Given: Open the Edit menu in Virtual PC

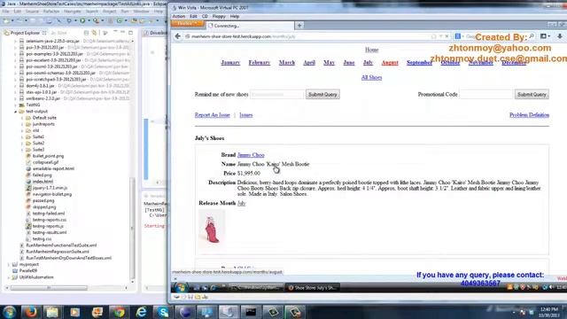Looking at the screenshot, I should coord(193,16).
